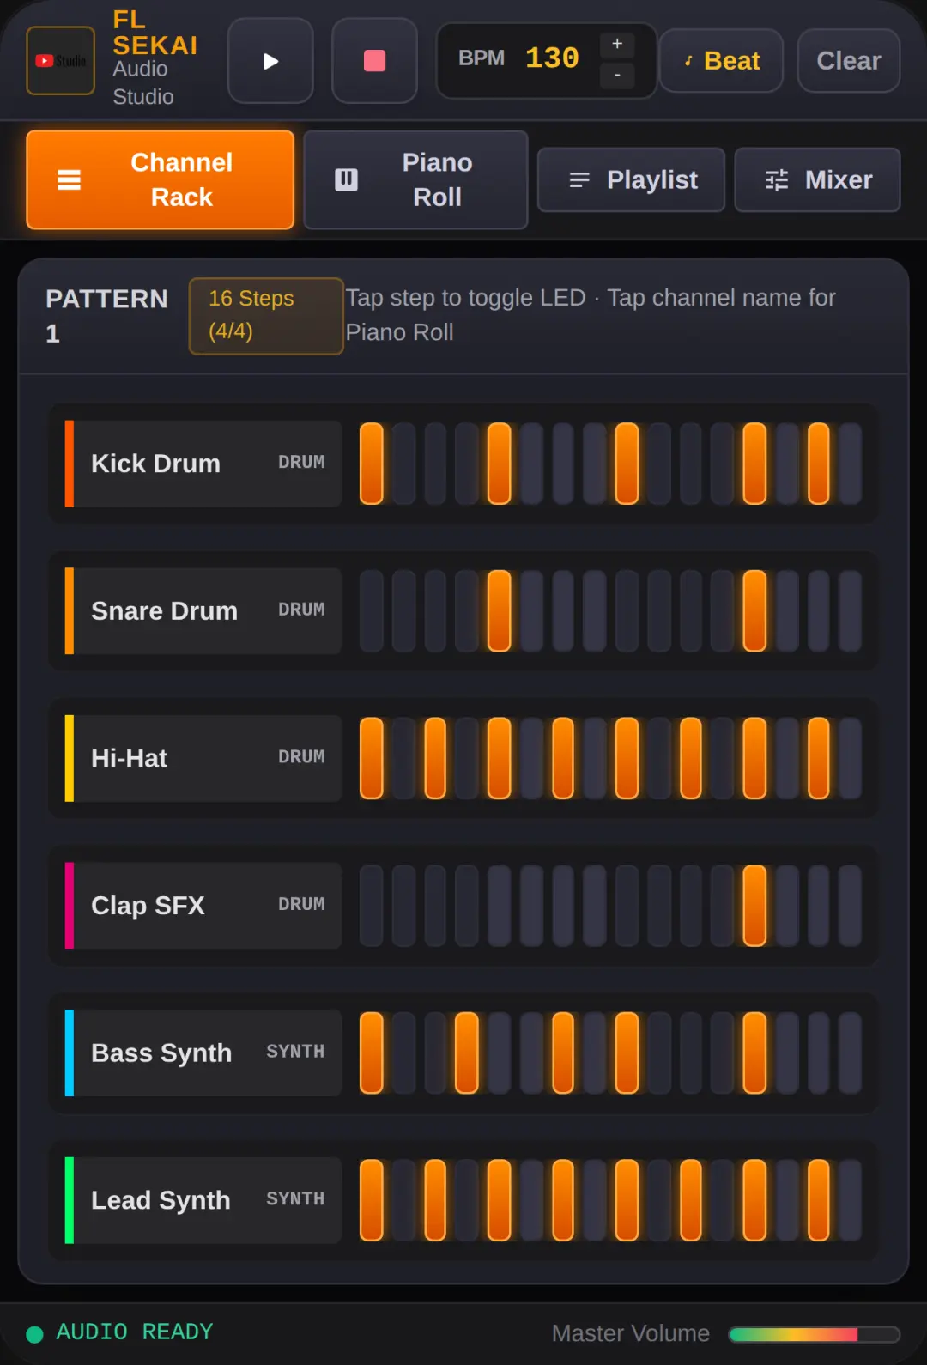Viewport: 927px width, 1365px height.
Task: Stop playback with the red stop button
Action: point(374,61)
